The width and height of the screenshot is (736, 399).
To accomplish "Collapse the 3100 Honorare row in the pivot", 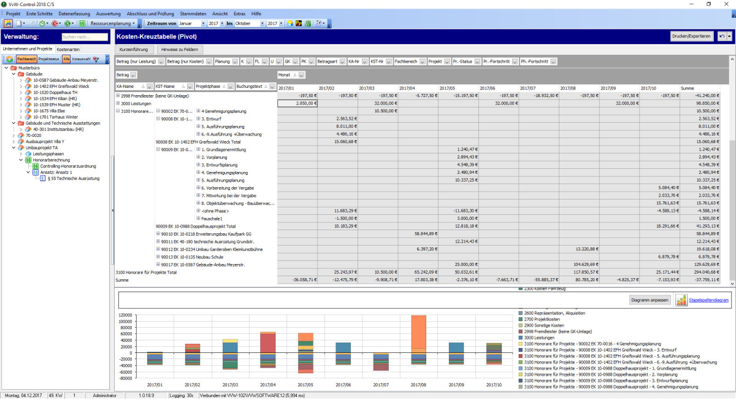I will tap(118, 111).
